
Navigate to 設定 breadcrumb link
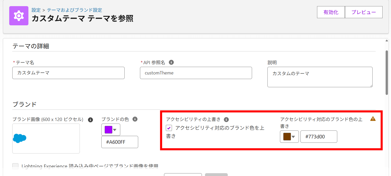(36, 10)
